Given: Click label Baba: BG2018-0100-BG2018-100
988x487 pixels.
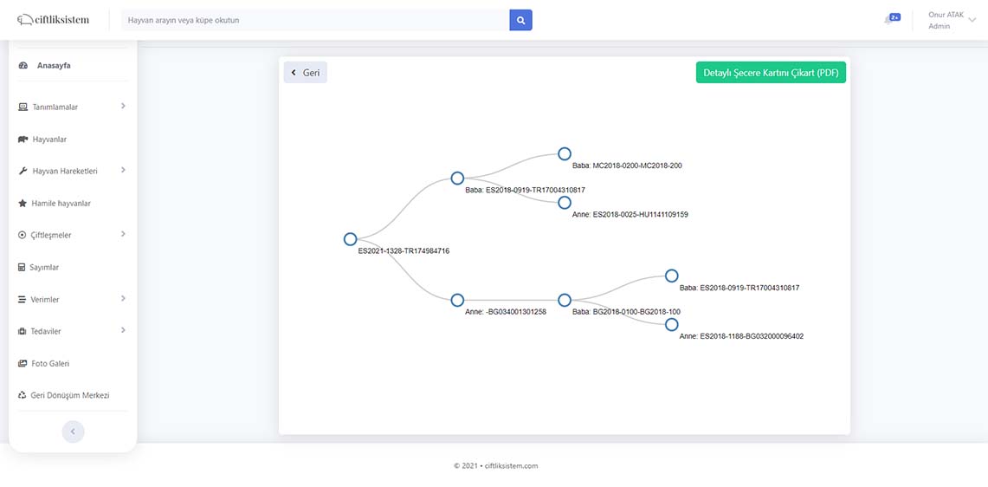Looking at the screenshot, I should [626, 312].
